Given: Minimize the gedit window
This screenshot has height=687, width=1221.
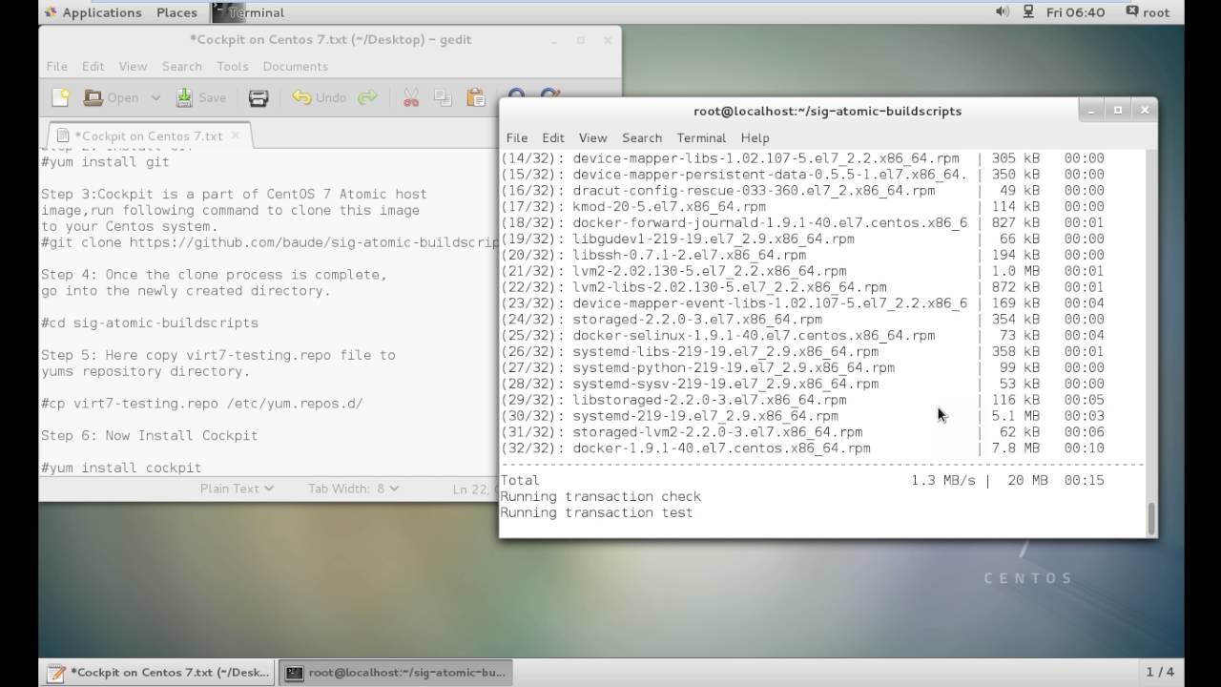Looking at the screenshot, I should point(553,40).
